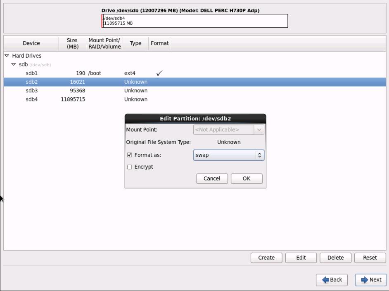Open the swap file system dropdown
Screen dimensions: 389x291
[x=228, y=155]
